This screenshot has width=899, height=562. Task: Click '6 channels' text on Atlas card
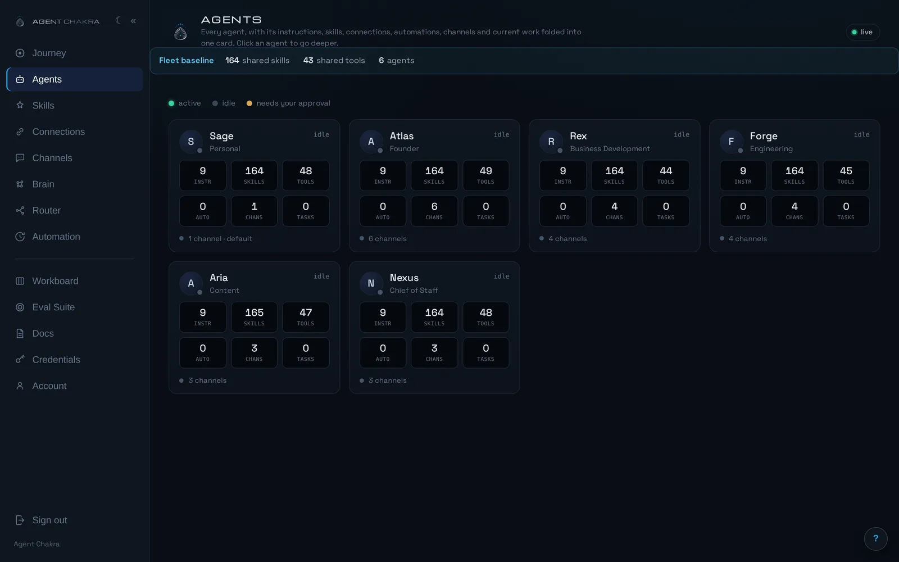[x=388, y=239]
